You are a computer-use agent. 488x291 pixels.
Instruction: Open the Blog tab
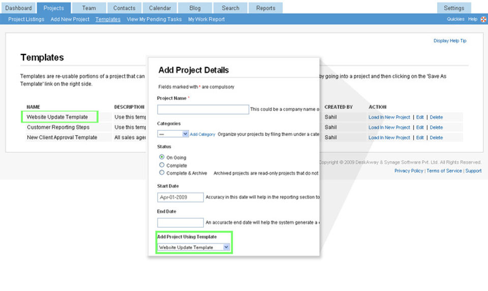(x=195, y=8)
